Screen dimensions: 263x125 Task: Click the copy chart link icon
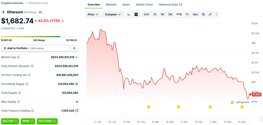pyautogui.click(x=210, y=14)
